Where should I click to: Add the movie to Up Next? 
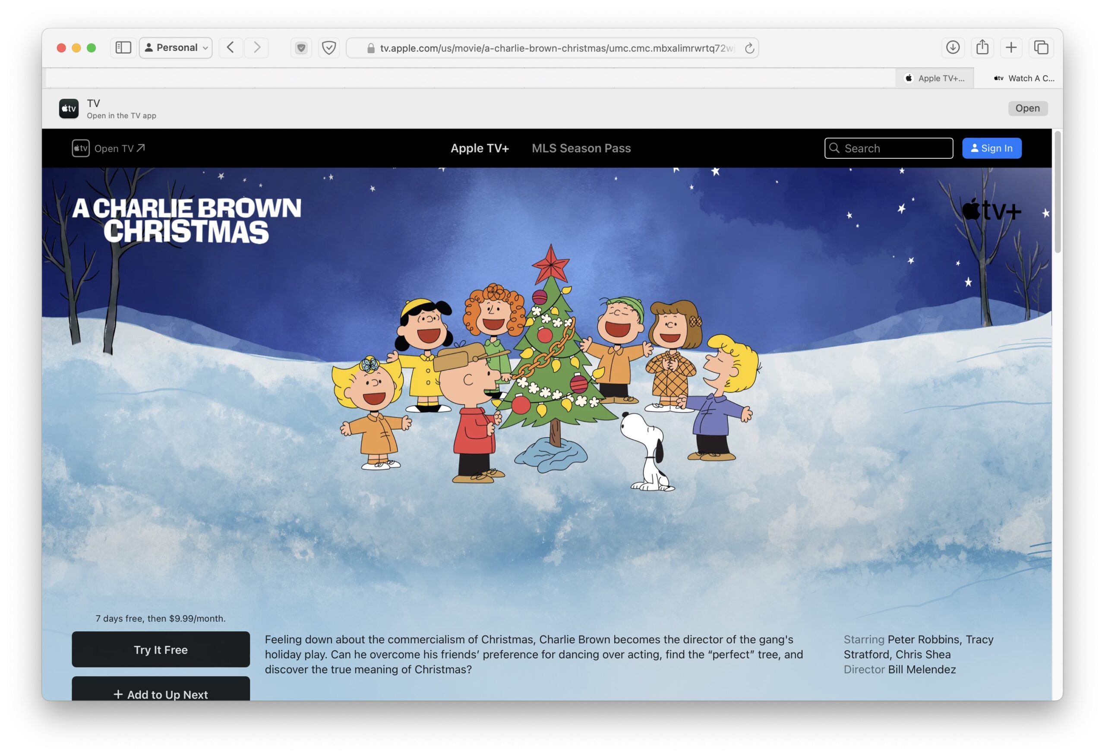(x=160, y=694)
